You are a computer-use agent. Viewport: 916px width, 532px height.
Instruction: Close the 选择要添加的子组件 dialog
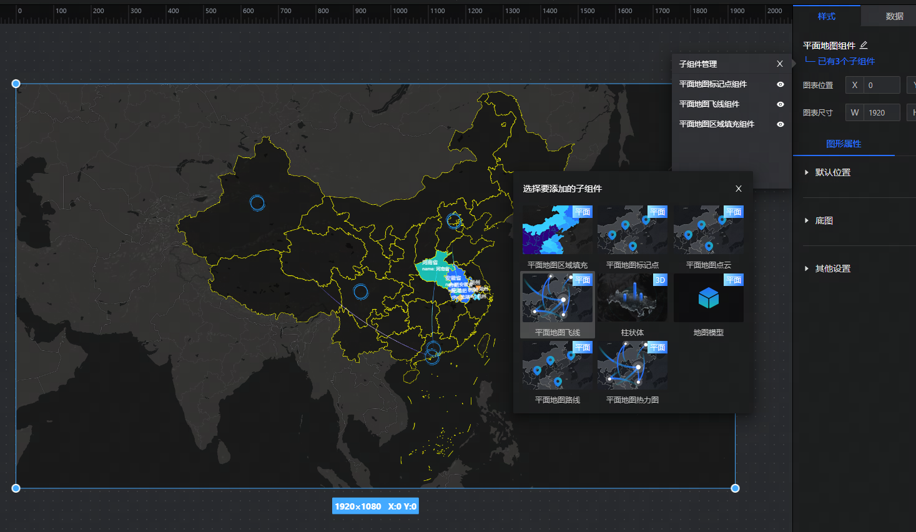coord(738,189)
